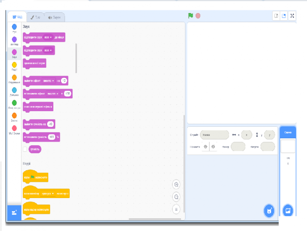Image resolution: width=307 pixels, height=231 pixels.
Task: Click the horizontal x position arrow icon
Action: 234,135
